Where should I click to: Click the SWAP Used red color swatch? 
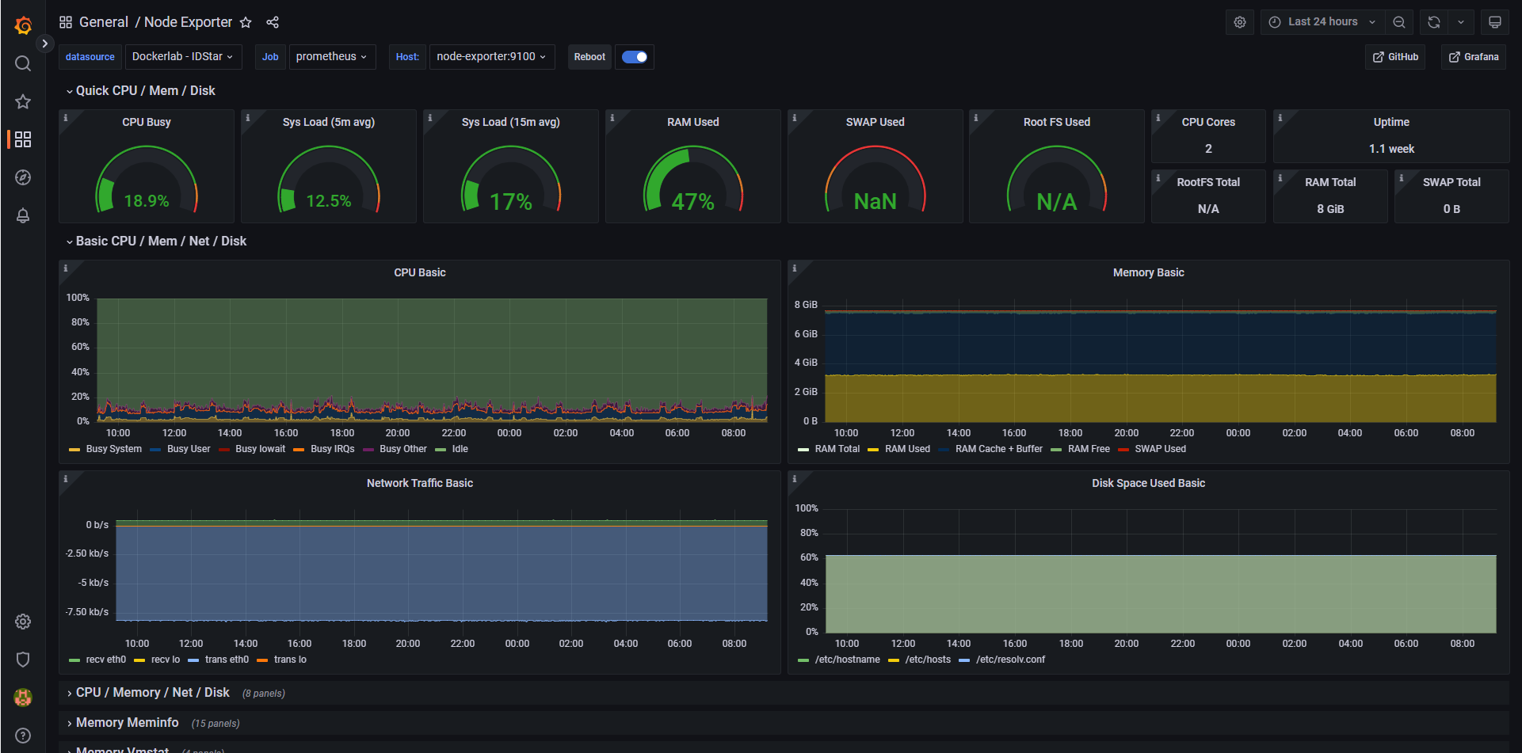point(1123,450)
